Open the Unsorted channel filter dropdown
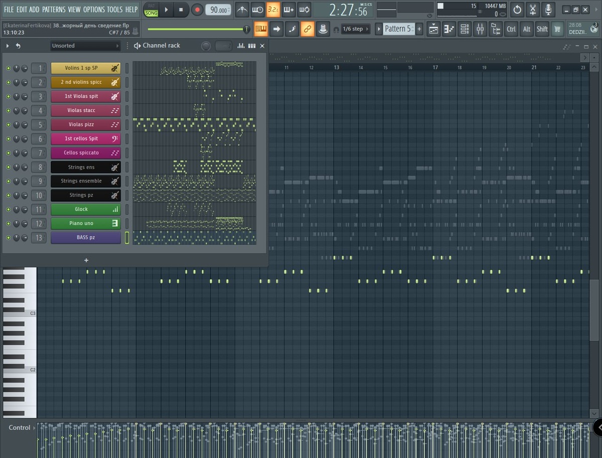The width and height of the screenshot is (602, 458). pos(85,46)
